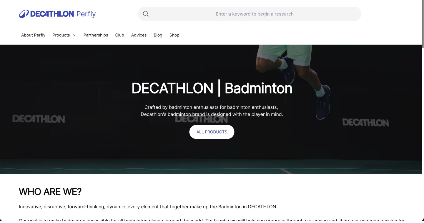Click the left DECATHLON banner in hero background
The image size is (424, 223).
(39, 119)
